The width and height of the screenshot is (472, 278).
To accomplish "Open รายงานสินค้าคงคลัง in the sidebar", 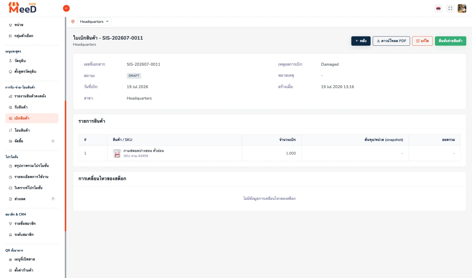I will click(x=32, y=96).
